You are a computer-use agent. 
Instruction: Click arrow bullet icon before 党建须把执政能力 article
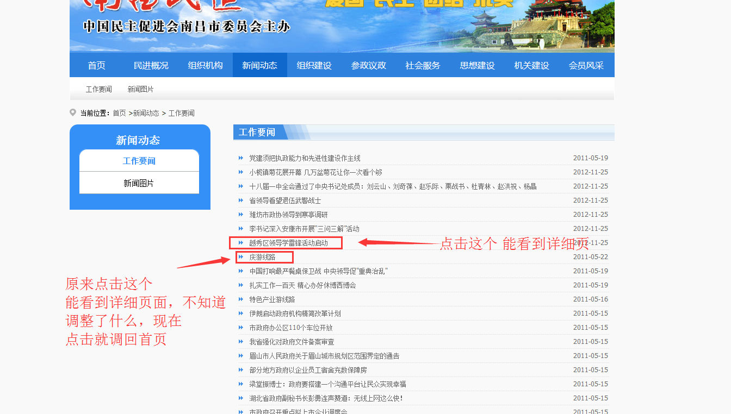point(241,158)
